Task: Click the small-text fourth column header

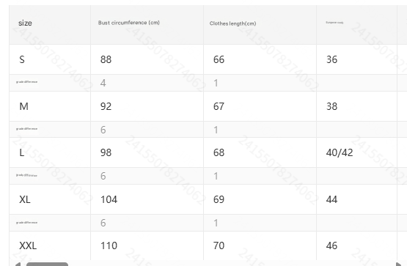Action: [x=334, y=23]
